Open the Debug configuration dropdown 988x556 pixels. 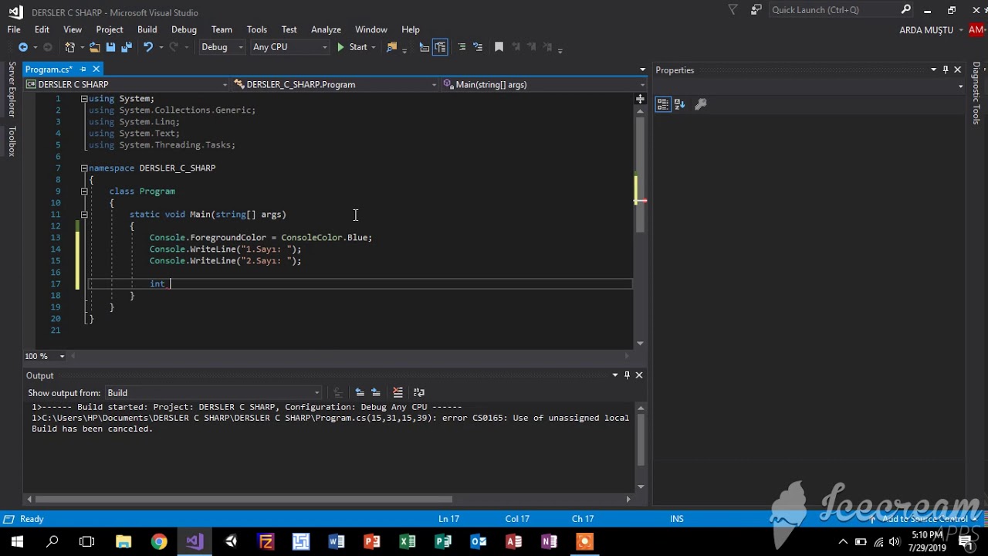(222, 47)
